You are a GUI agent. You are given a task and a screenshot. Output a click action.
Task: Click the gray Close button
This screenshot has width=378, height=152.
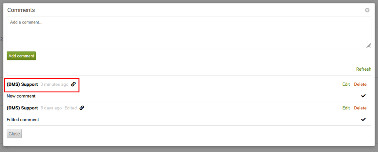[x=14, y=134]
